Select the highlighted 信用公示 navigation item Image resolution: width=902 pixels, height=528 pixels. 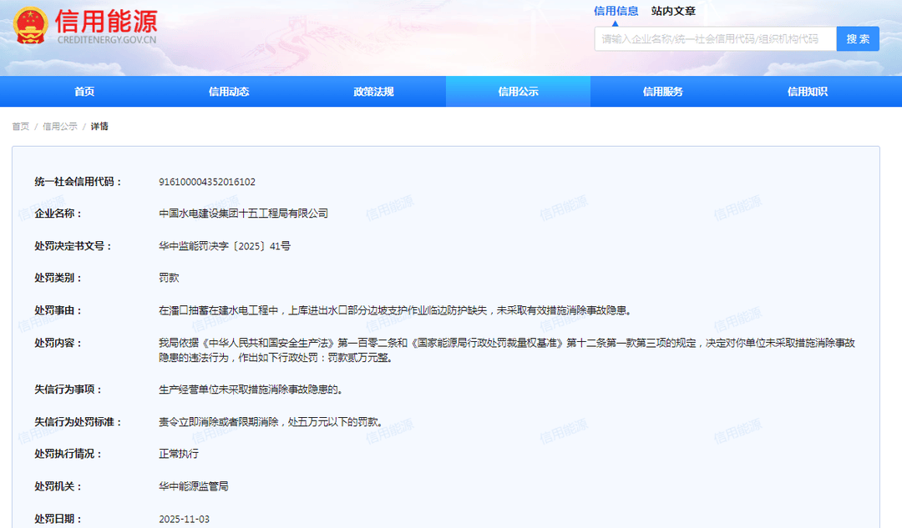pyautogui.click(x=518, y=92)
